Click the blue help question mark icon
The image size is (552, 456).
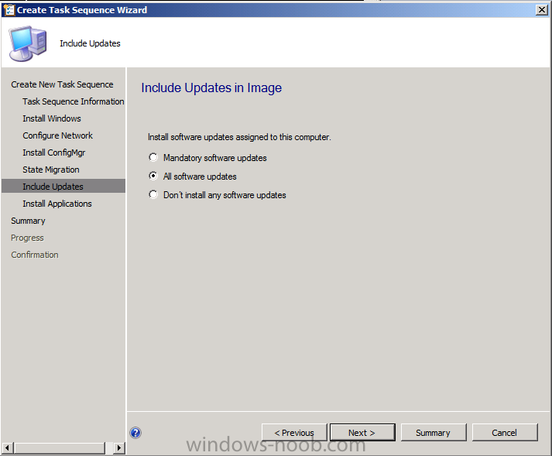[x=135, y=433]
